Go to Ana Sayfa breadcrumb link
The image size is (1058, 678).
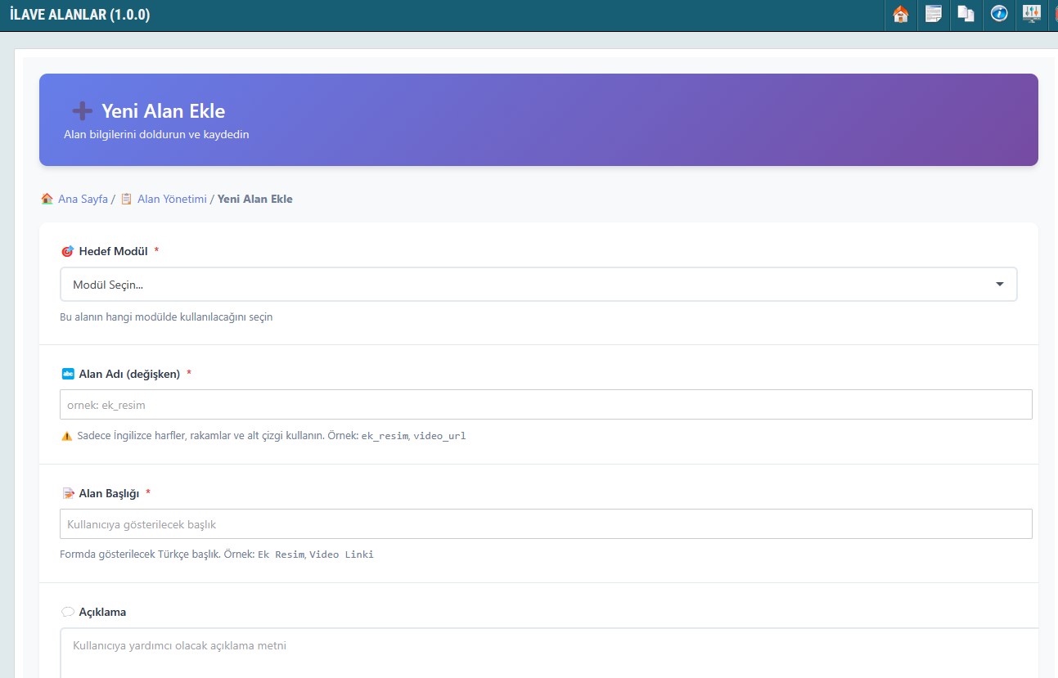[x=83, y=199]
